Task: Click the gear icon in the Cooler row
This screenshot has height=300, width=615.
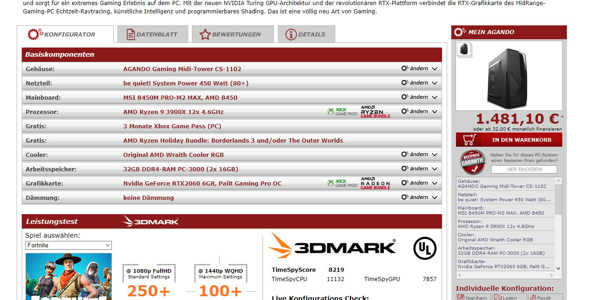Action: pyautogui.click(x=405, y=154)
